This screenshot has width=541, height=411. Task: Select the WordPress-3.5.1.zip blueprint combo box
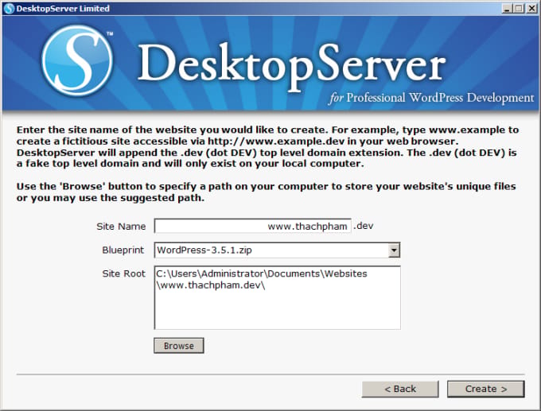pos(277,250)
